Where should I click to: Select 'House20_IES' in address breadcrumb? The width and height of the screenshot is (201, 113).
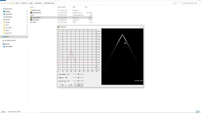(x=38, y=3)
